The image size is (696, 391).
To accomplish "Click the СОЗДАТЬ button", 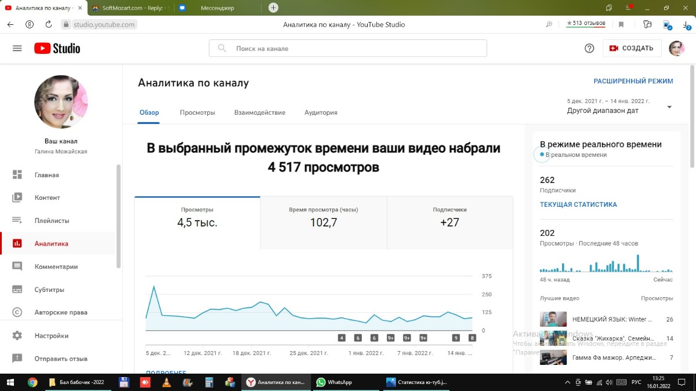I will pos(632,48).
